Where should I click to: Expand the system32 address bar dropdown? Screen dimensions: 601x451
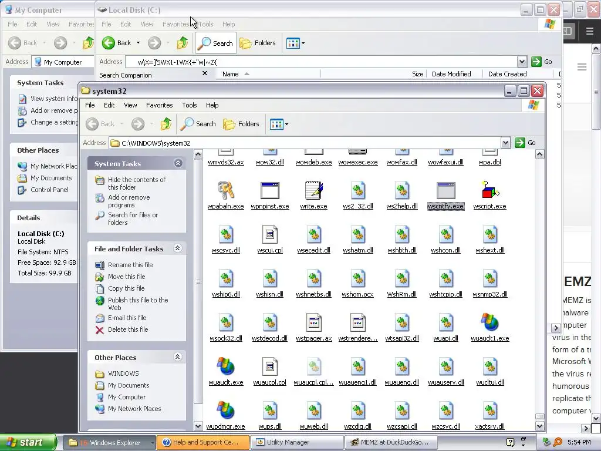coord(505,143)
